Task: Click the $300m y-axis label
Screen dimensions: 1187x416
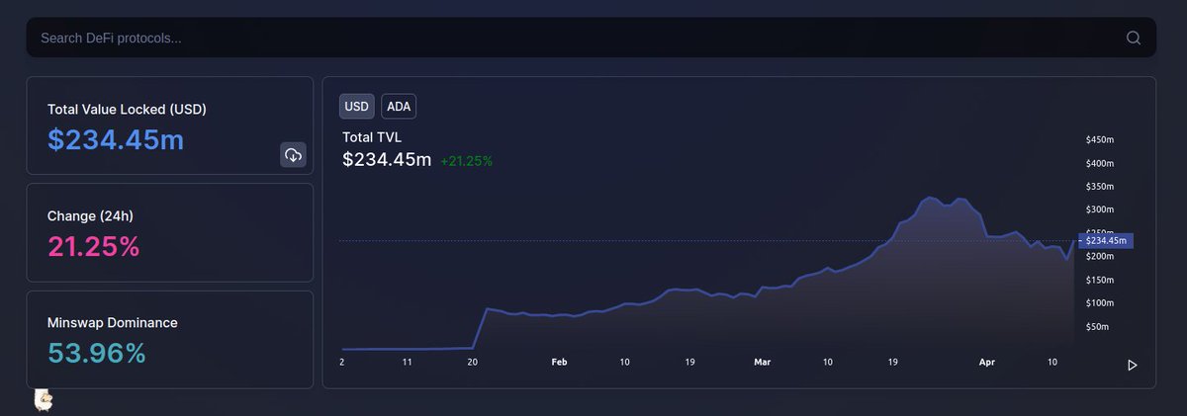Action: click(1100, 210)
